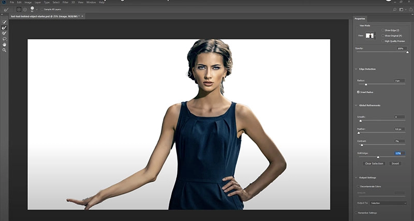Collapse the Edge Detection section

(x=356, y=69)
